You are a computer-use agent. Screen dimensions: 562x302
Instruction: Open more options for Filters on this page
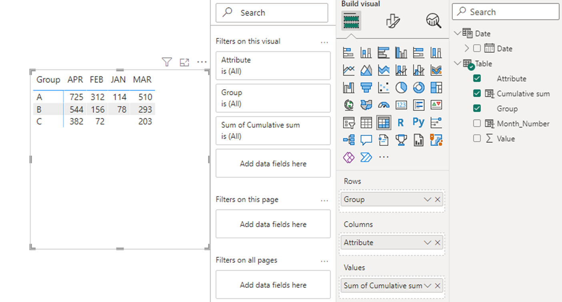point(324,200)
